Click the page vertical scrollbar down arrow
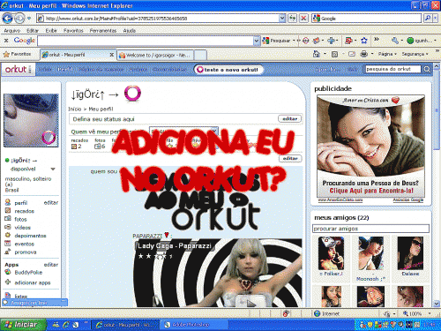 click(437, 304)
